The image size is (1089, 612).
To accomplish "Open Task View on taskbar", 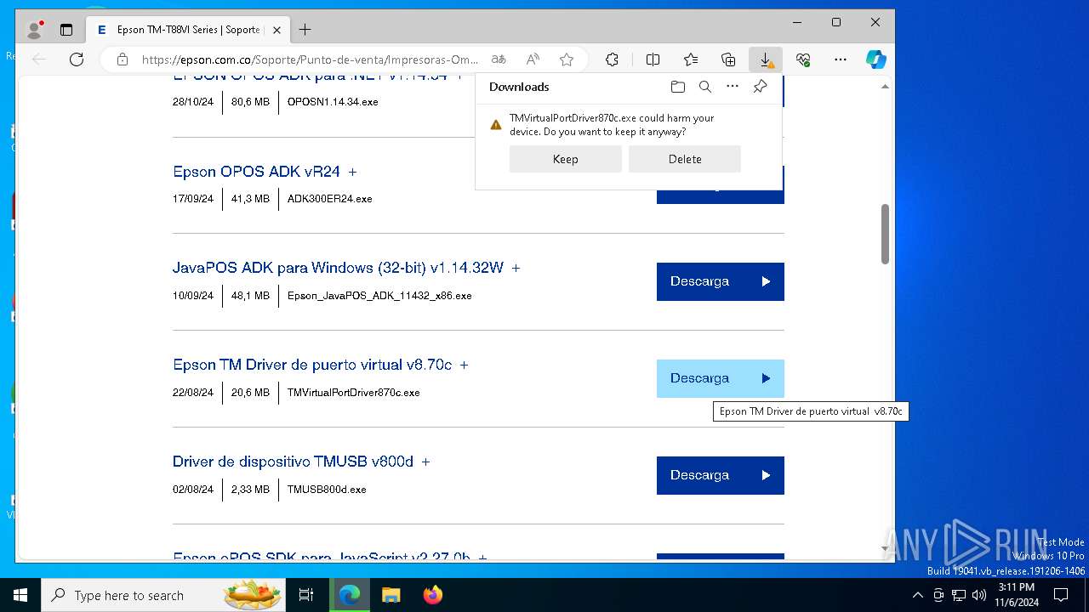I will (306, 595).
